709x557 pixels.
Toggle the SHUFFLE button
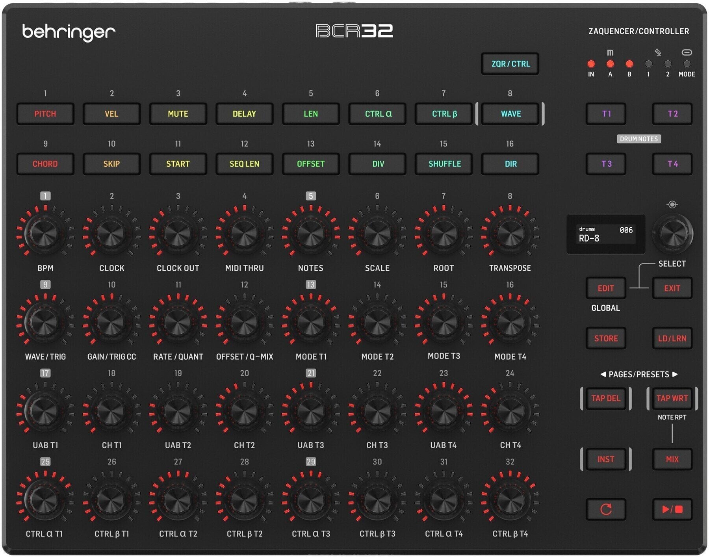point(444,164)
